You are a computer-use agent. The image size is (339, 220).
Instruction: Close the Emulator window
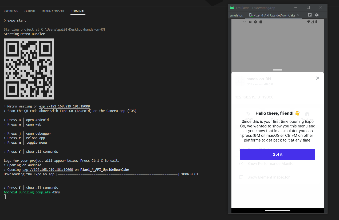(x=321, y=8)
